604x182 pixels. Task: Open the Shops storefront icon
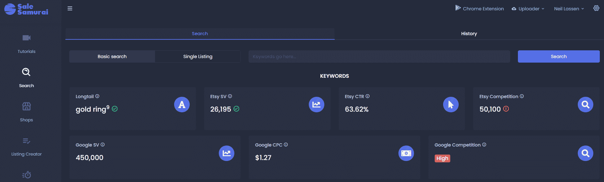tap(27, 106)
